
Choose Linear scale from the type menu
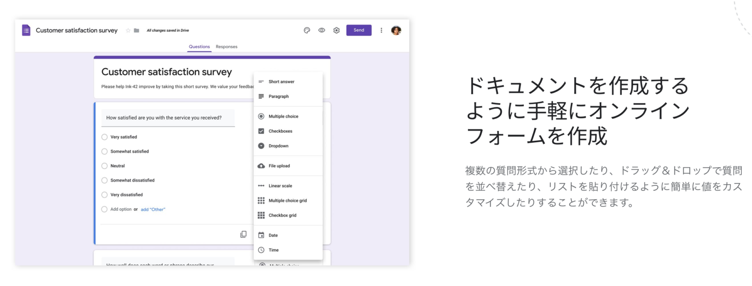[281, 185]
